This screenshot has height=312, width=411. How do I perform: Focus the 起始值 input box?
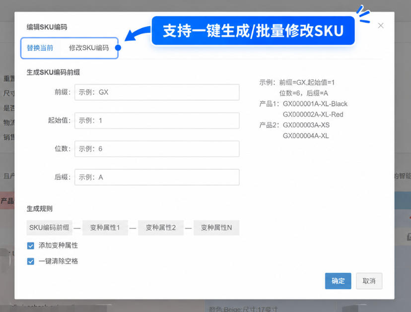157,121
